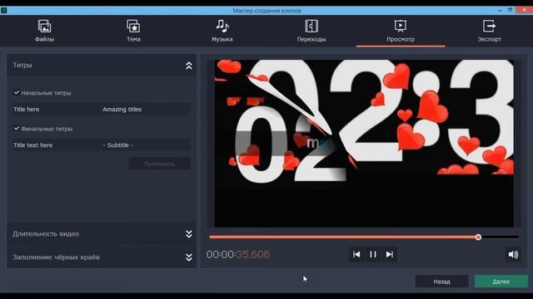Screen dimensions: 533x299
Task: Switch to the Тема tab label
Action: (x=133, y=39)
